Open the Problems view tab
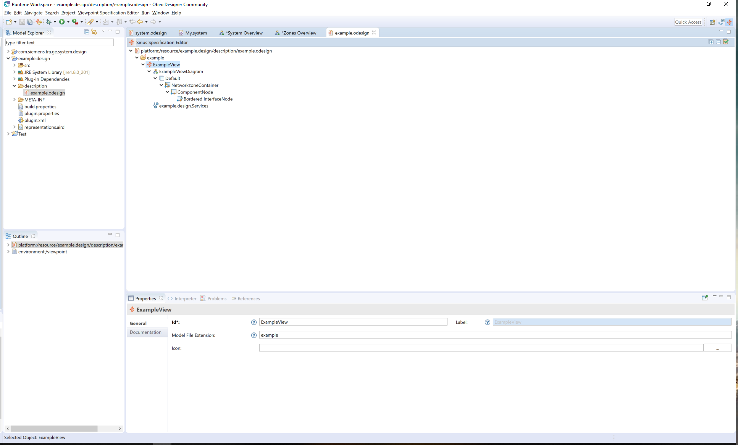This screenshot has width=738, height=445. pos(213,298)
